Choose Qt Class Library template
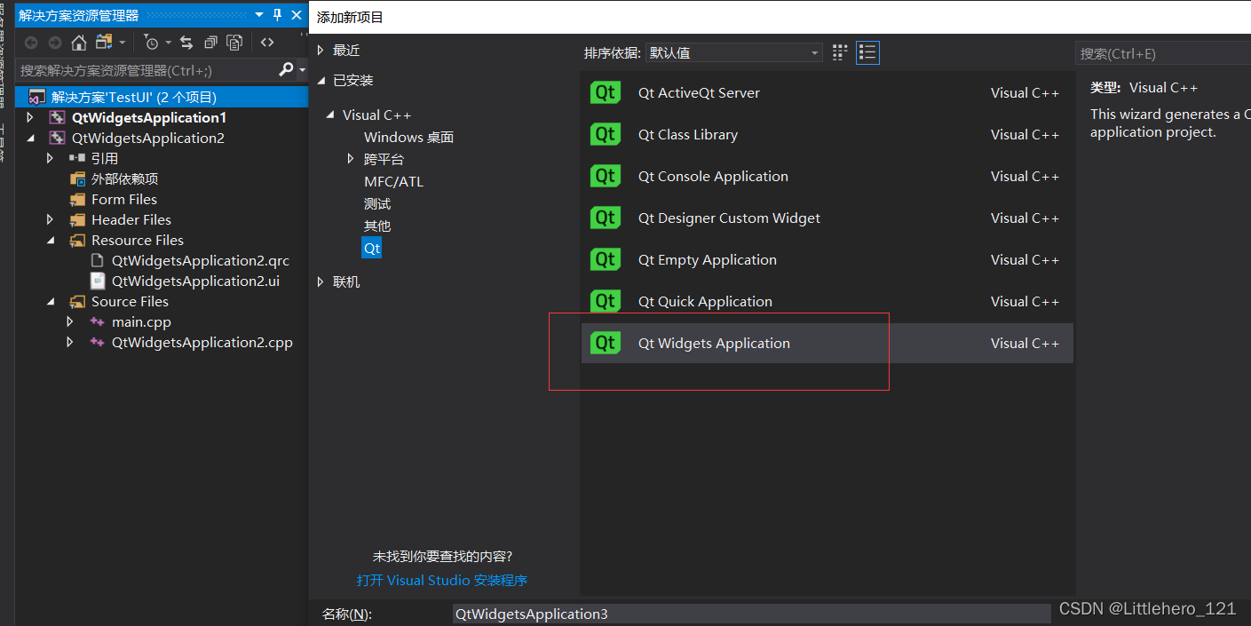The image size is (1251, 626). pos(827,134)
